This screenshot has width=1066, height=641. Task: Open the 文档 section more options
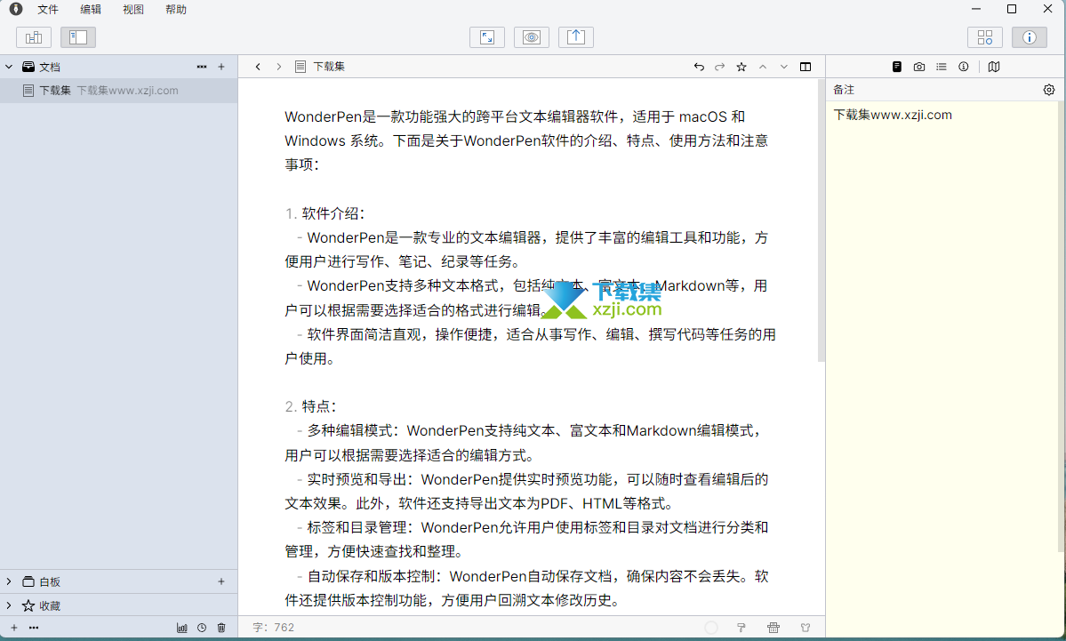[x=202, y=67]
